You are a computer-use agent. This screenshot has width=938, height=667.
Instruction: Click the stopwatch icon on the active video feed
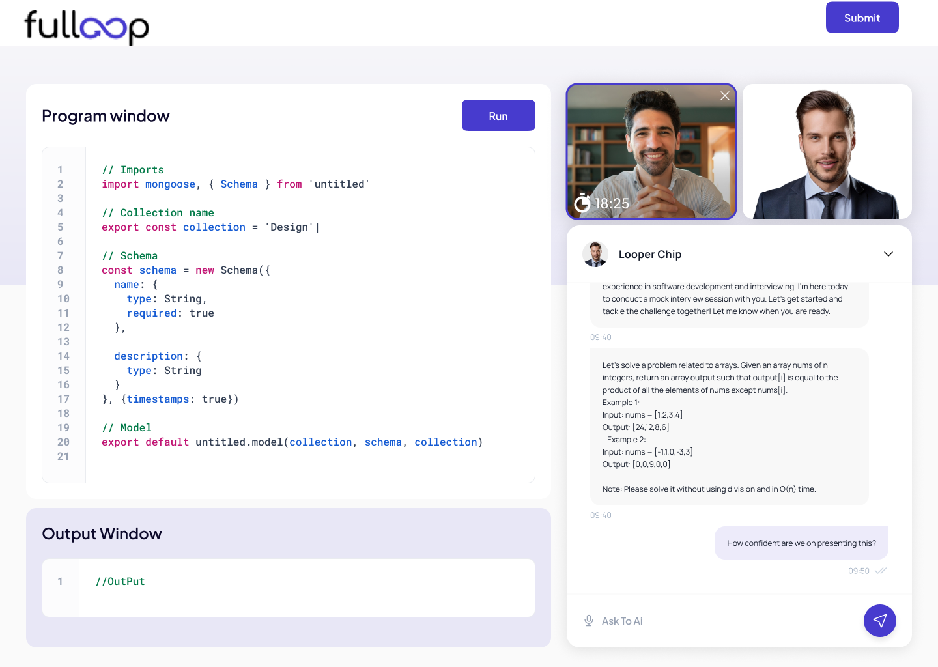[x=584, y=203]
